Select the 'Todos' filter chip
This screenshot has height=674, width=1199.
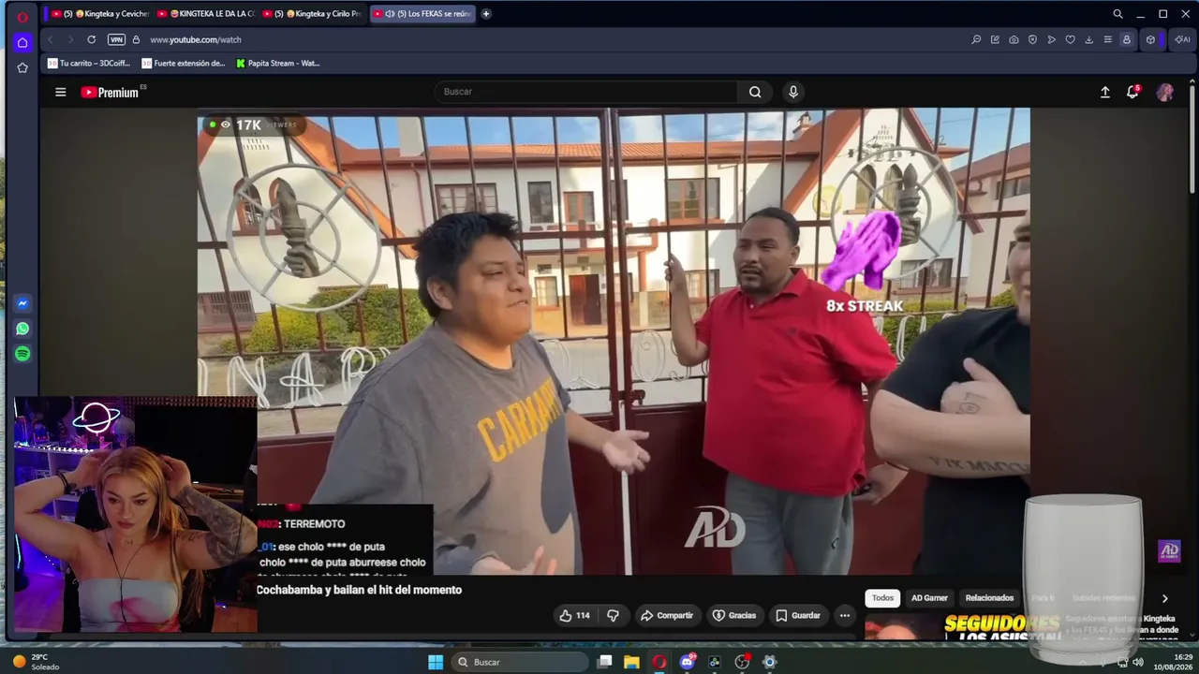pos(882,598)
